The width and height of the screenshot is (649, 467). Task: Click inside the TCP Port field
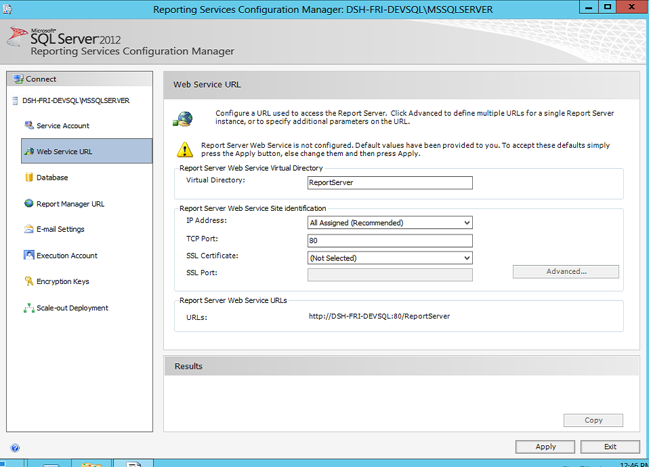[390, 241]
